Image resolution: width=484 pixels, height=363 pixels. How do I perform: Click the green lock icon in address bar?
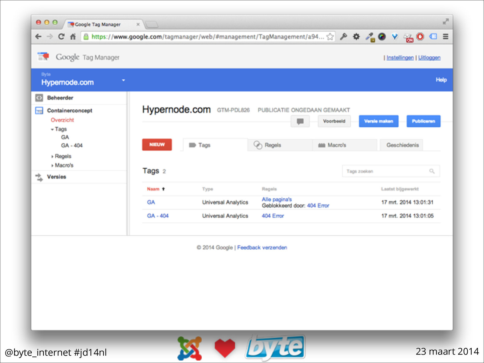pos(86,37)
